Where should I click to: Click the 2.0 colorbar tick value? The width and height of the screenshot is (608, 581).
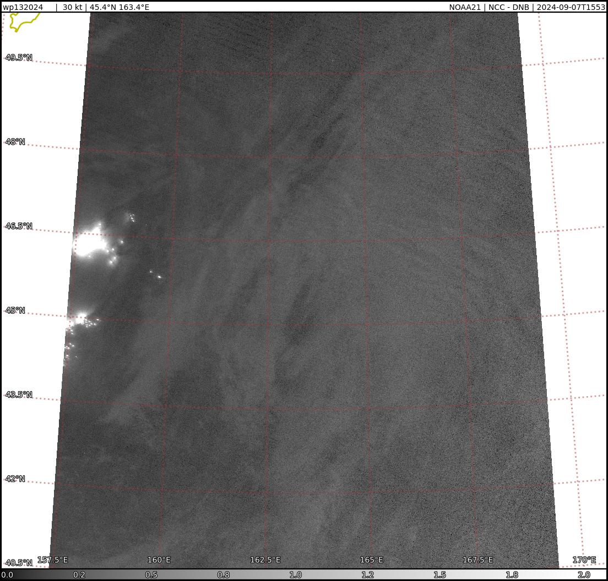pos(584,575)
